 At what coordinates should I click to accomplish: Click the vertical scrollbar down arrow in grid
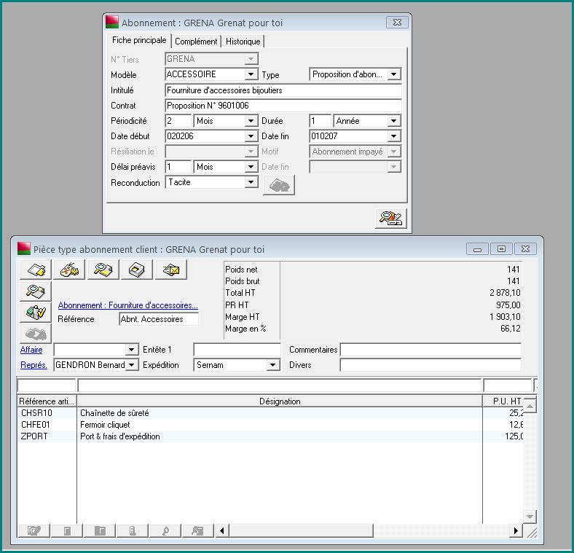(530, 517)
